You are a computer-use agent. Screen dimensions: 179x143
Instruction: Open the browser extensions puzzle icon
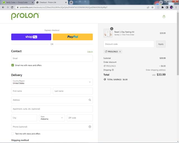(x=162, y=8)
